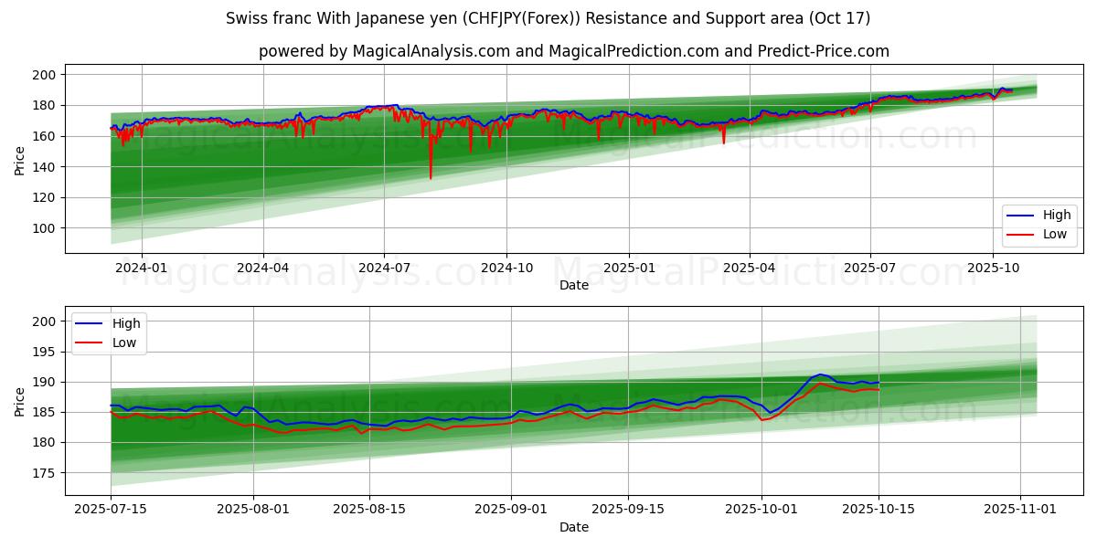Screen dimensions: 1097x548
Task: Click the 'Date' x-axis label under the top chart
Action: coord(573,285)
